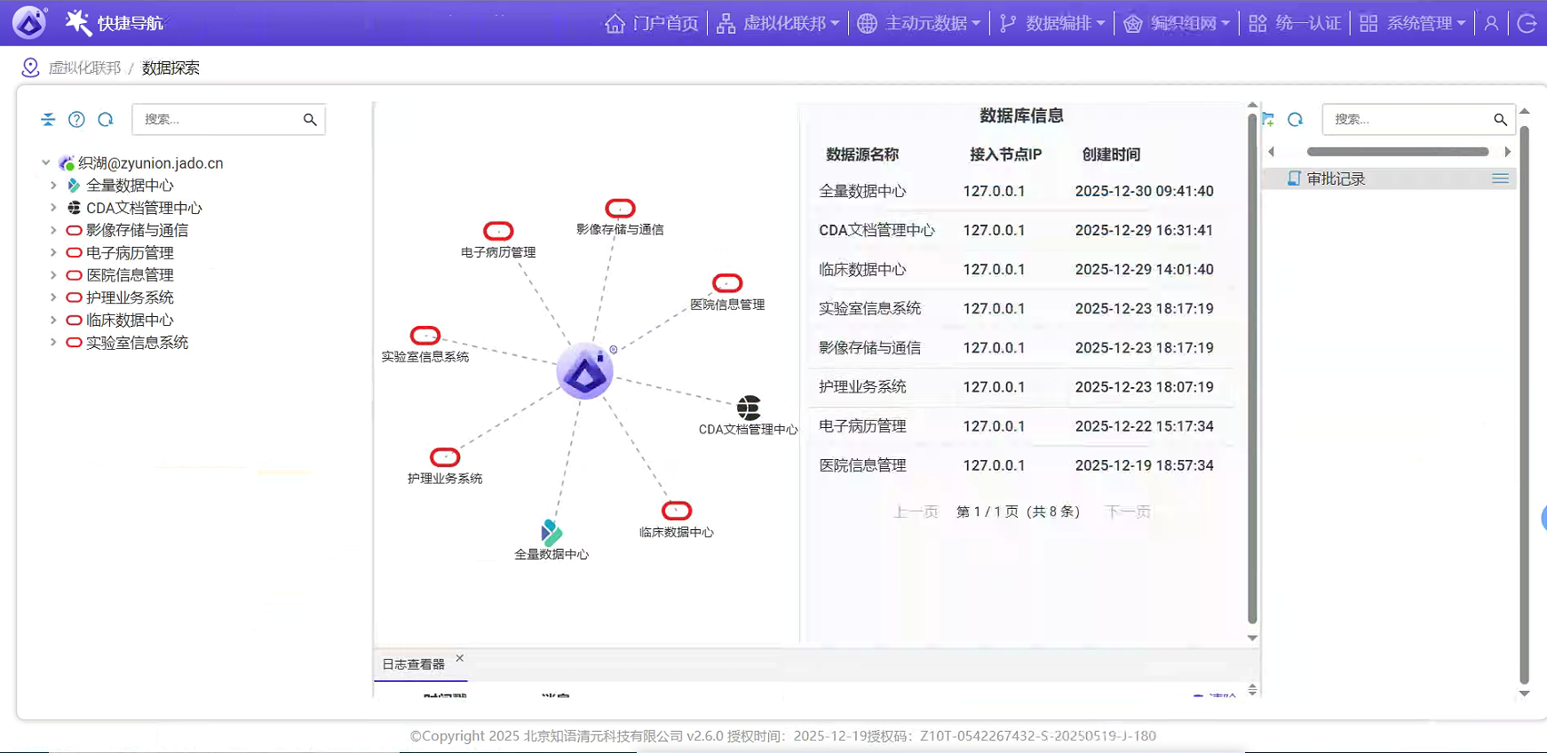Select the 全量数据中心 node in graph
This screenshot has width=1547, height=753.
click(x=551, y=533)
